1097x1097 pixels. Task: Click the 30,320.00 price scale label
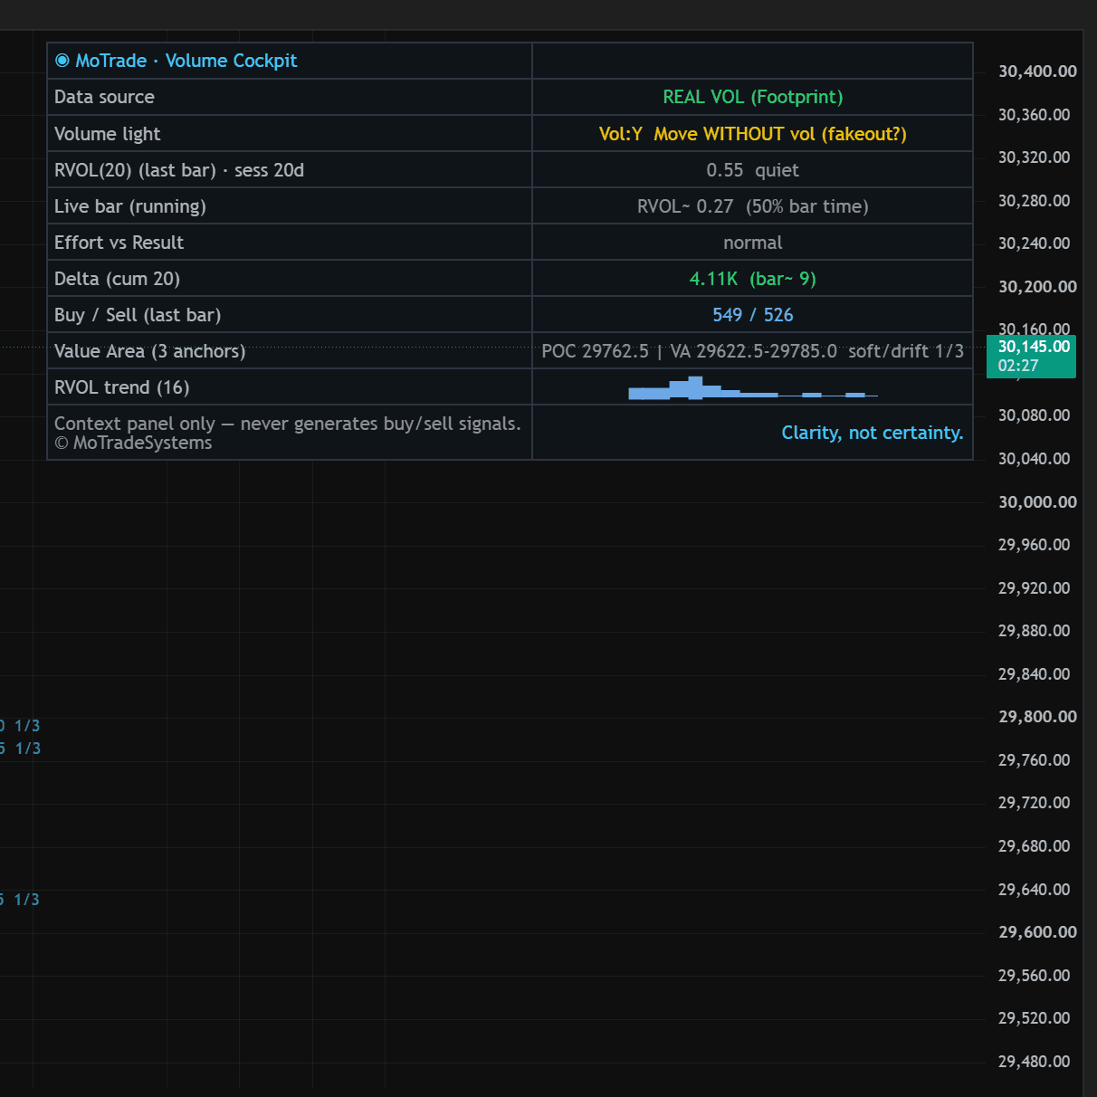point(1034,157)
